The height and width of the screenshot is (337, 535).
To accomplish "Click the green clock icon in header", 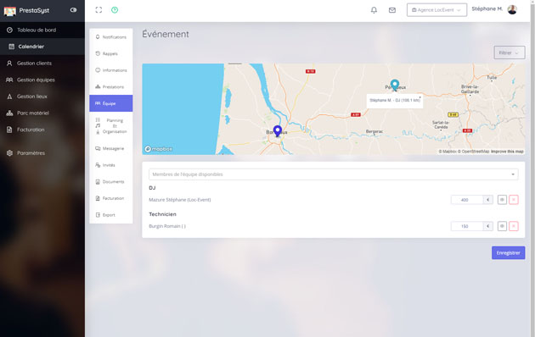I will tap(115, 10).
